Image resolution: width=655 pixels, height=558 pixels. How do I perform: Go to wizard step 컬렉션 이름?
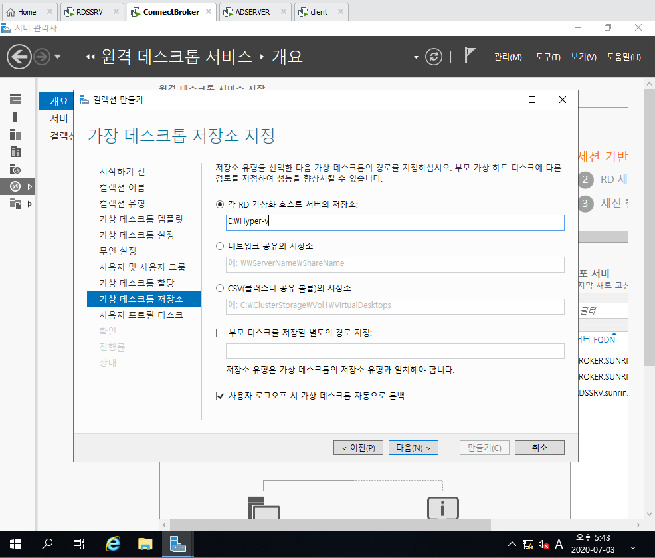(x=122, y=188)
